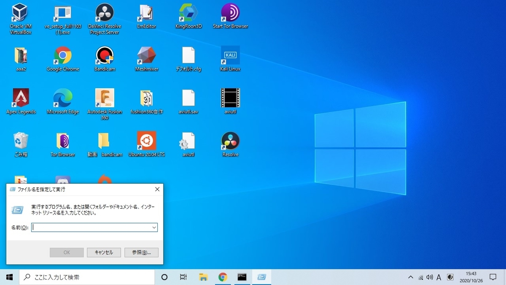Click the EmEditor desktop icon
The height and width of the screenshot is (285, 506).
[147, 16]
